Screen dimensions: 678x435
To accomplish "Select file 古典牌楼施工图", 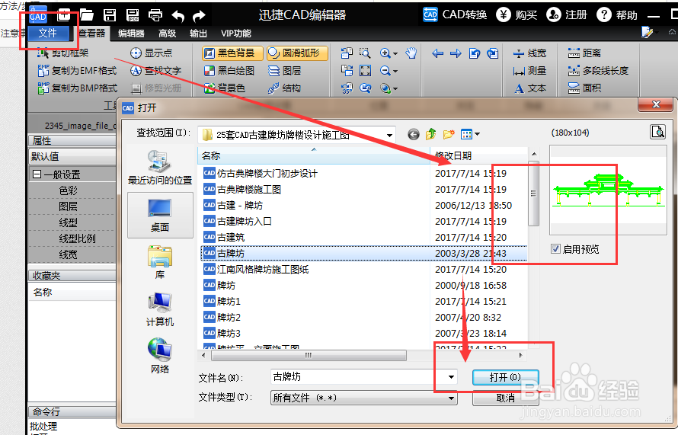I will tap(249, 190).
